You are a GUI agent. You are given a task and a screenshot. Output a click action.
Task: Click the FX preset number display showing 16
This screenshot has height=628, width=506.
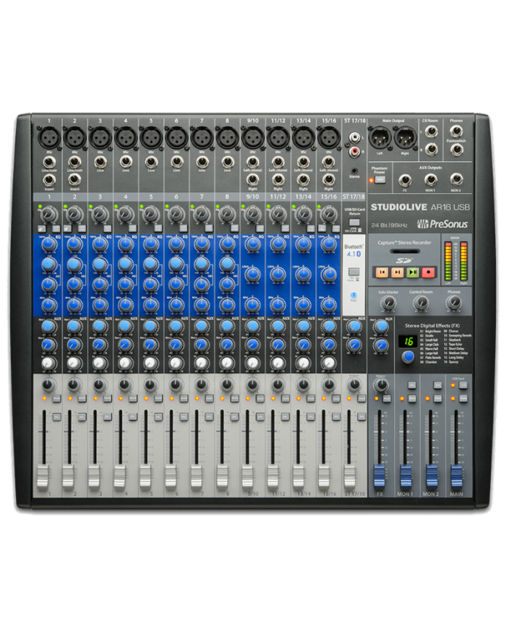(408, 342)
